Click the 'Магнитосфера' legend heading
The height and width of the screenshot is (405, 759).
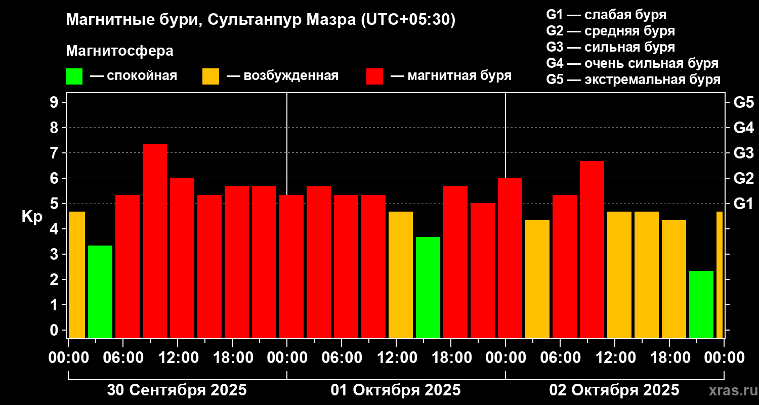pos(119,51)
